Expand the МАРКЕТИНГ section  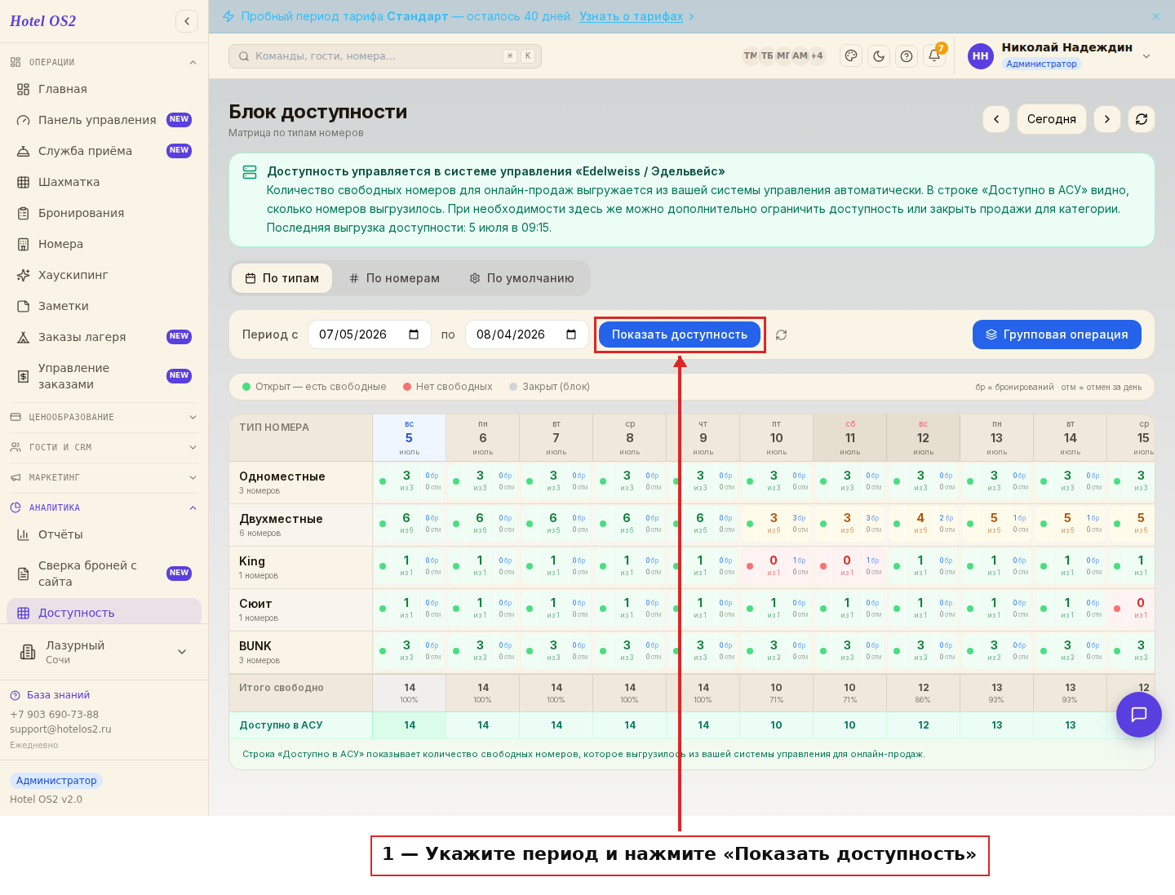[x=104, y=477]
